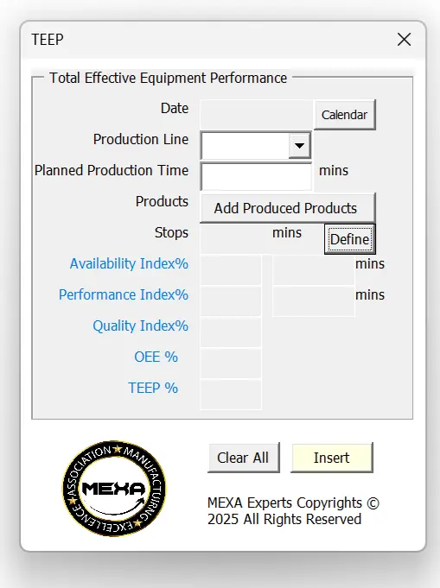440x588 pixels.
Task: Click the Define stops button
Action: pyautogui.click(x=350, y=239)
